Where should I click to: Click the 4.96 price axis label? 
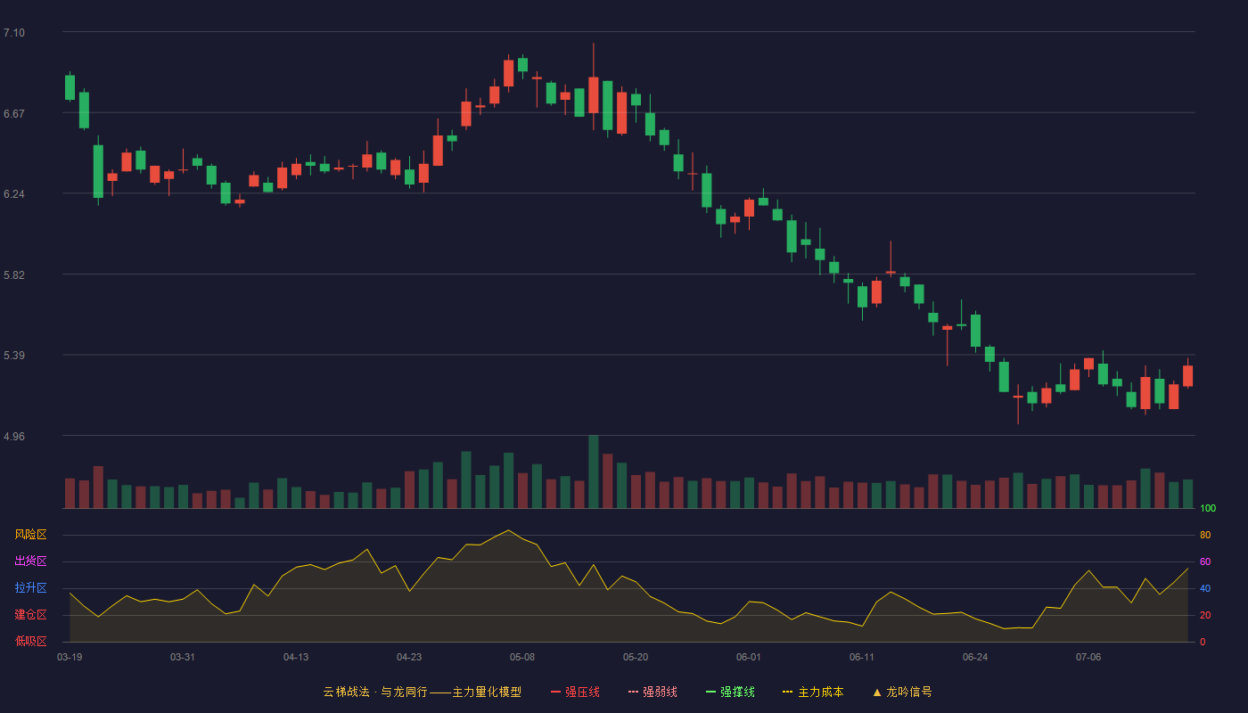click(14, 437)
